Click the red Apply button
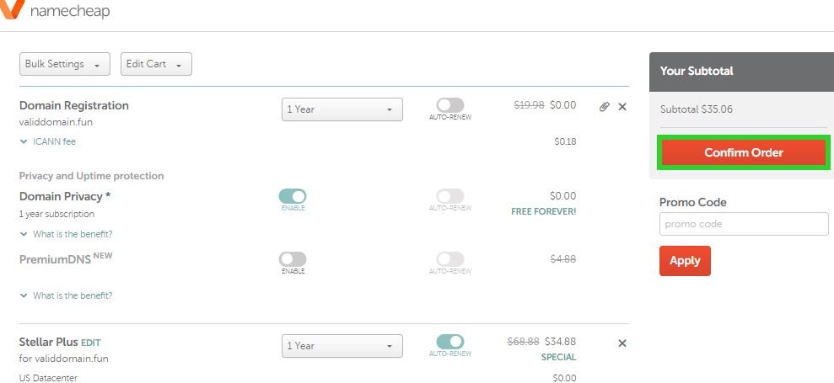Viewport: 834px width, 383px height. pyautogui.click(x=685, y=261)
